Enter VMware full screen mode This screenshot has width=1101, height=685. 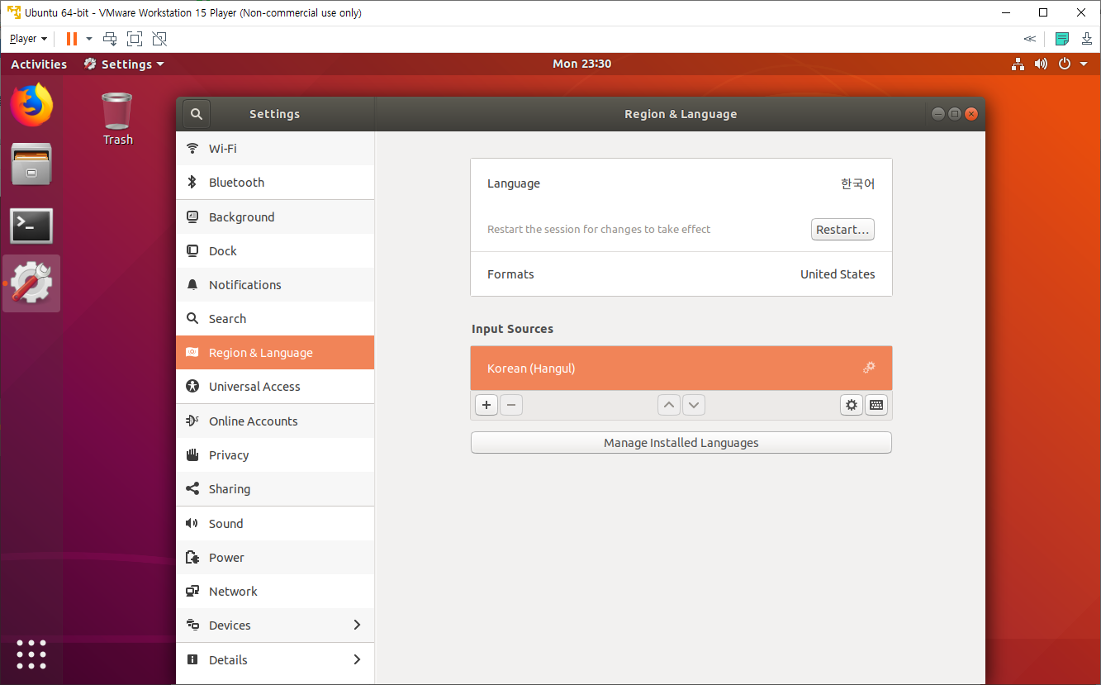(x=135, y=38)
